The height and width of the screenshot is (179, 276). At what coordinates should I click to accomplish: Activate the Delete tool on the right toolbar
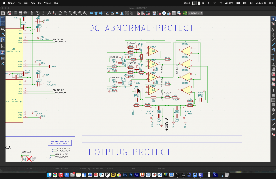click(x=273, y=135)
